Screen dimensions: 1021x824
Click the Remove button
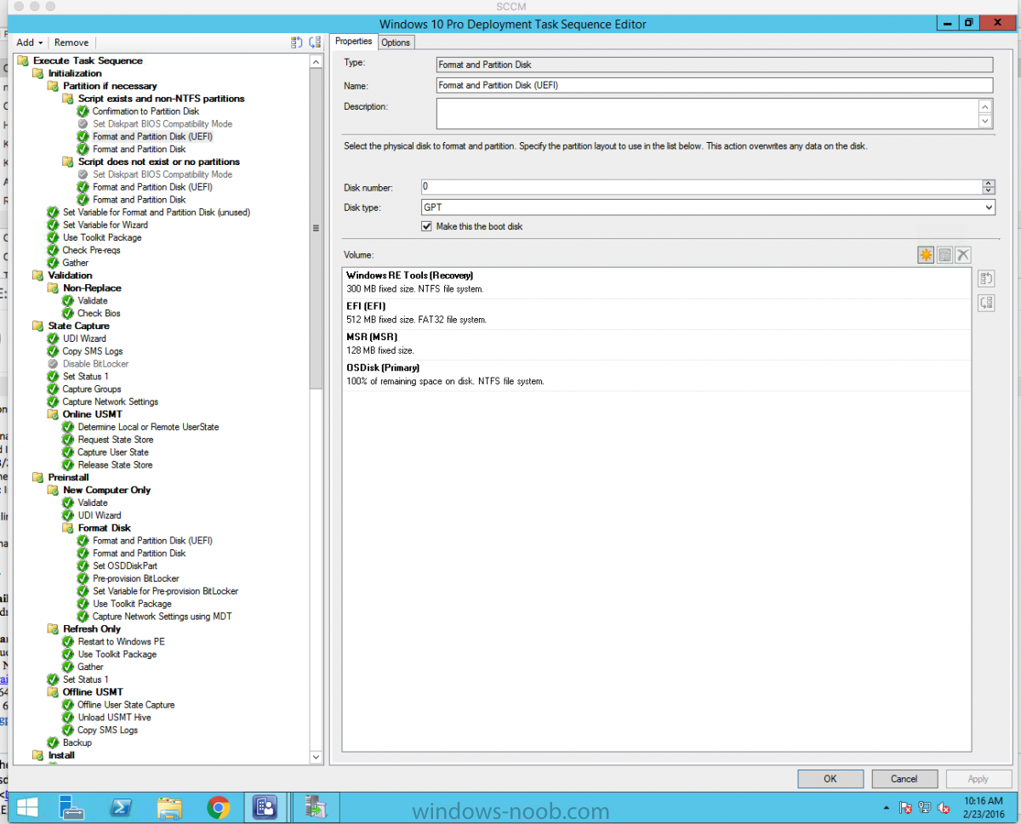point(71,43)
